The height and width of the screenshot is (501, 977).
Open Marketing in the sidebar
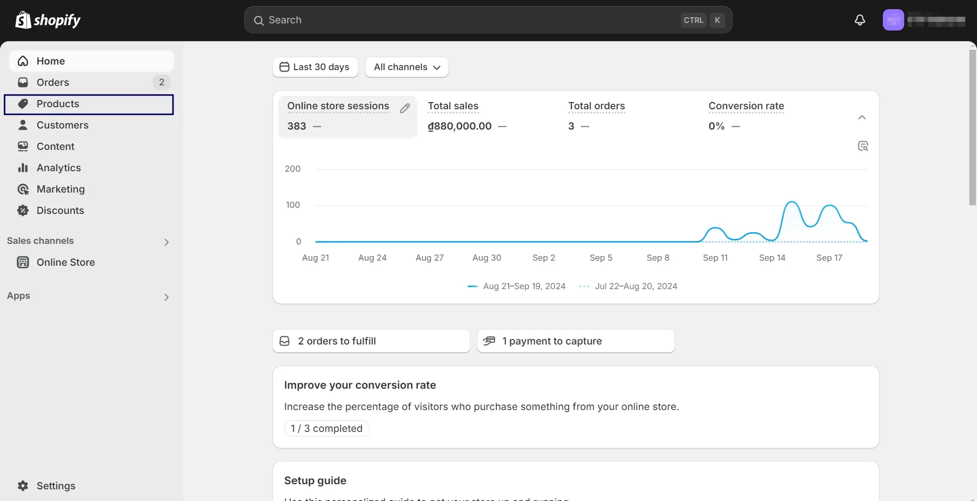[x=92, y=189]
